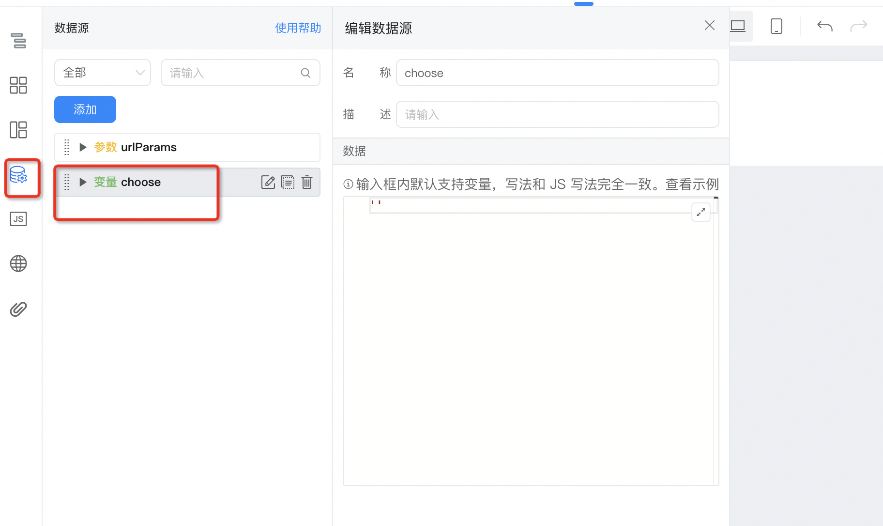Grab the drag handle of urlParams row
The height and width of the screenshot is (526, 883).
point(67,147)
